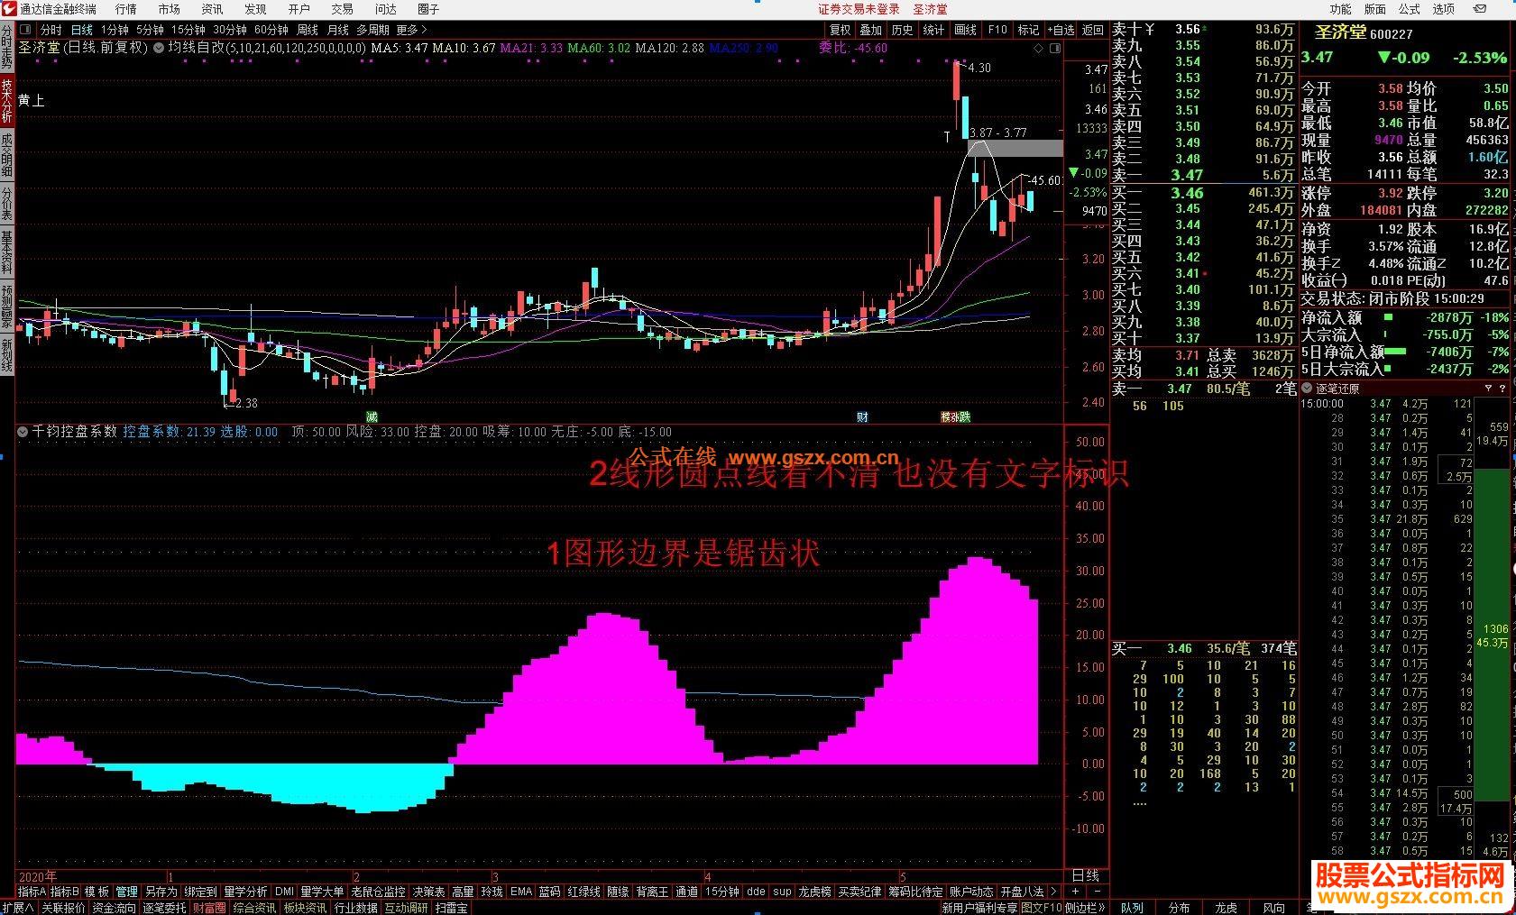1516x915 pixels.
Task: Open the 功能 menu
Action: click(x=1341, y=9)
